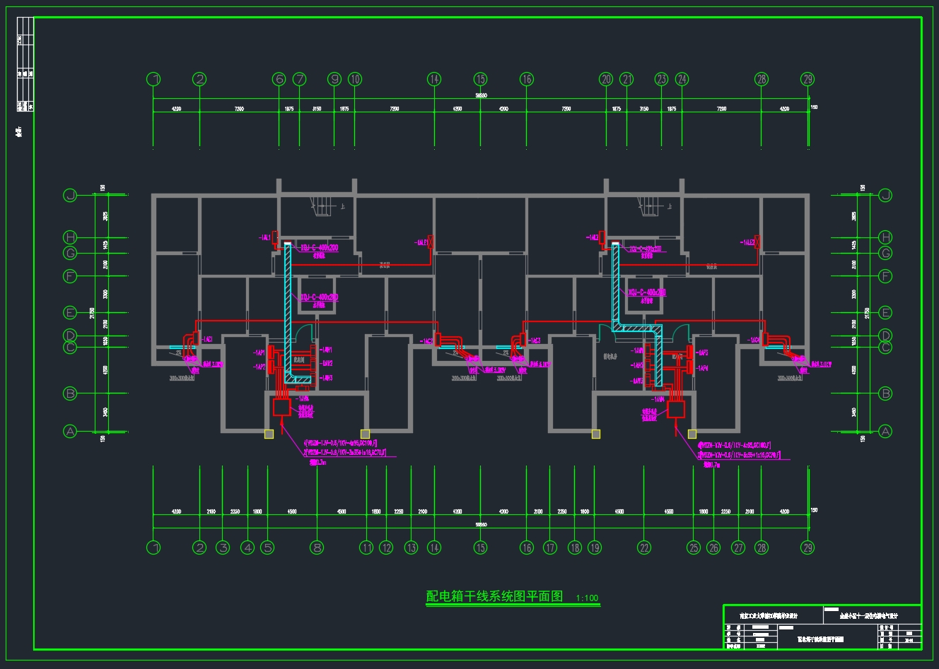Click the -1AP1 filled red panel

click(272, 351)
